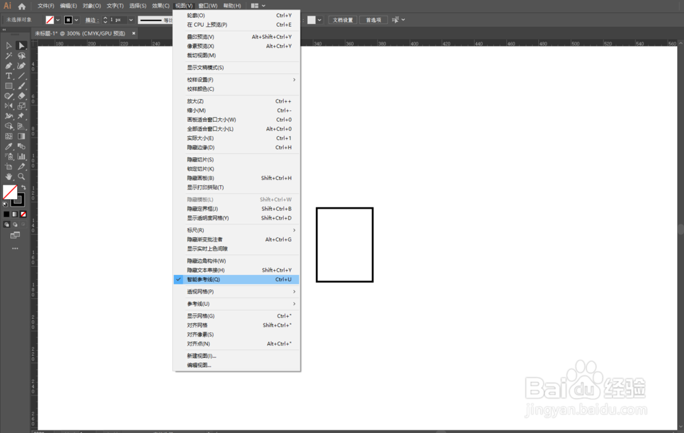This screenshot has width=684, height=433.
Task: Open 效果(C) menu
Action: coord(161,5)
